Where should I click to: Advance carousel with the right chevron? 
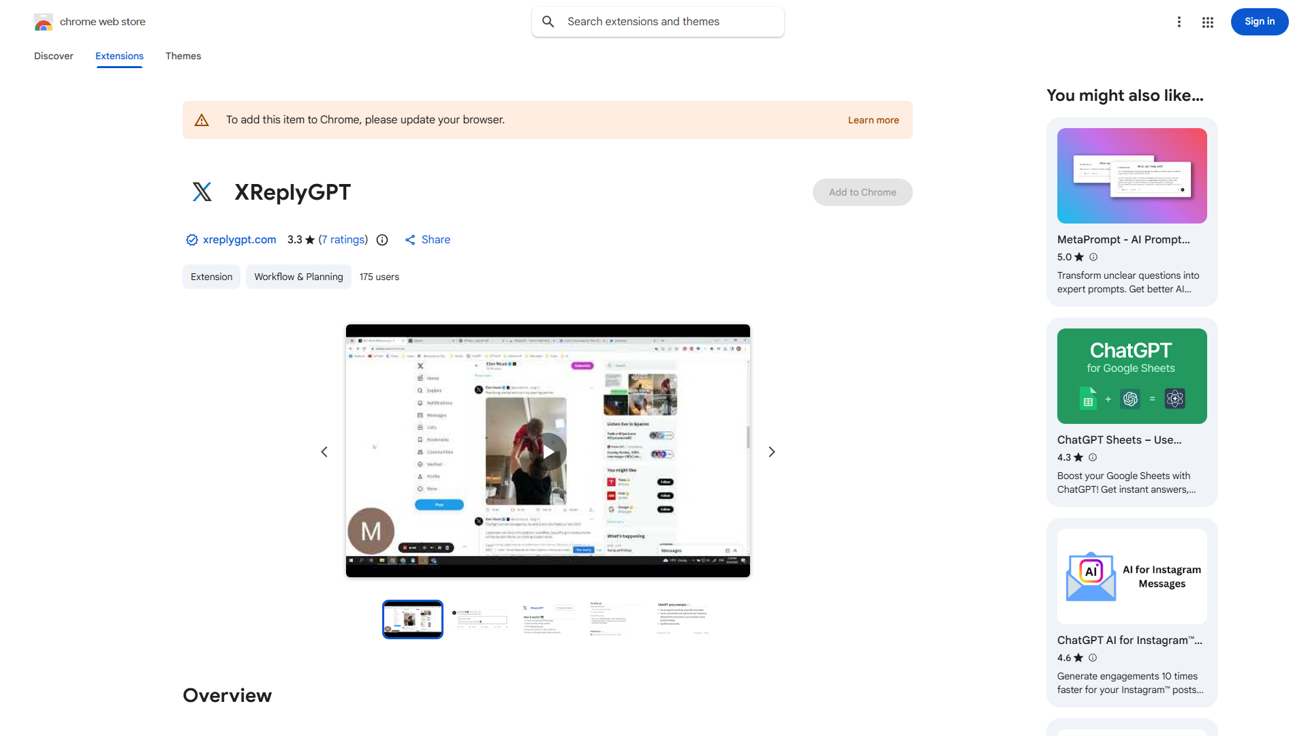(x=771, y=451)
